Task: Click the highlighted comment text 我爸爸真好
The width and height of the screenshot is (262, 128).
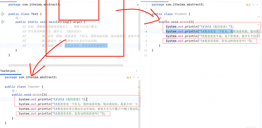Action: 86,46
